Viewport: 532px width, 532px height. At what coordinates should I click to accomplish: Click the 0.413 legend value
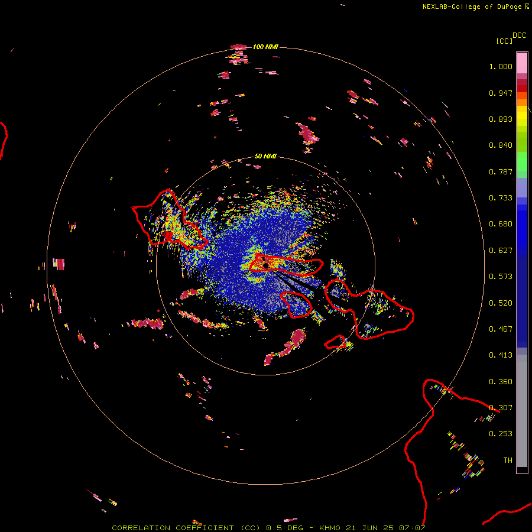[501, 355]
